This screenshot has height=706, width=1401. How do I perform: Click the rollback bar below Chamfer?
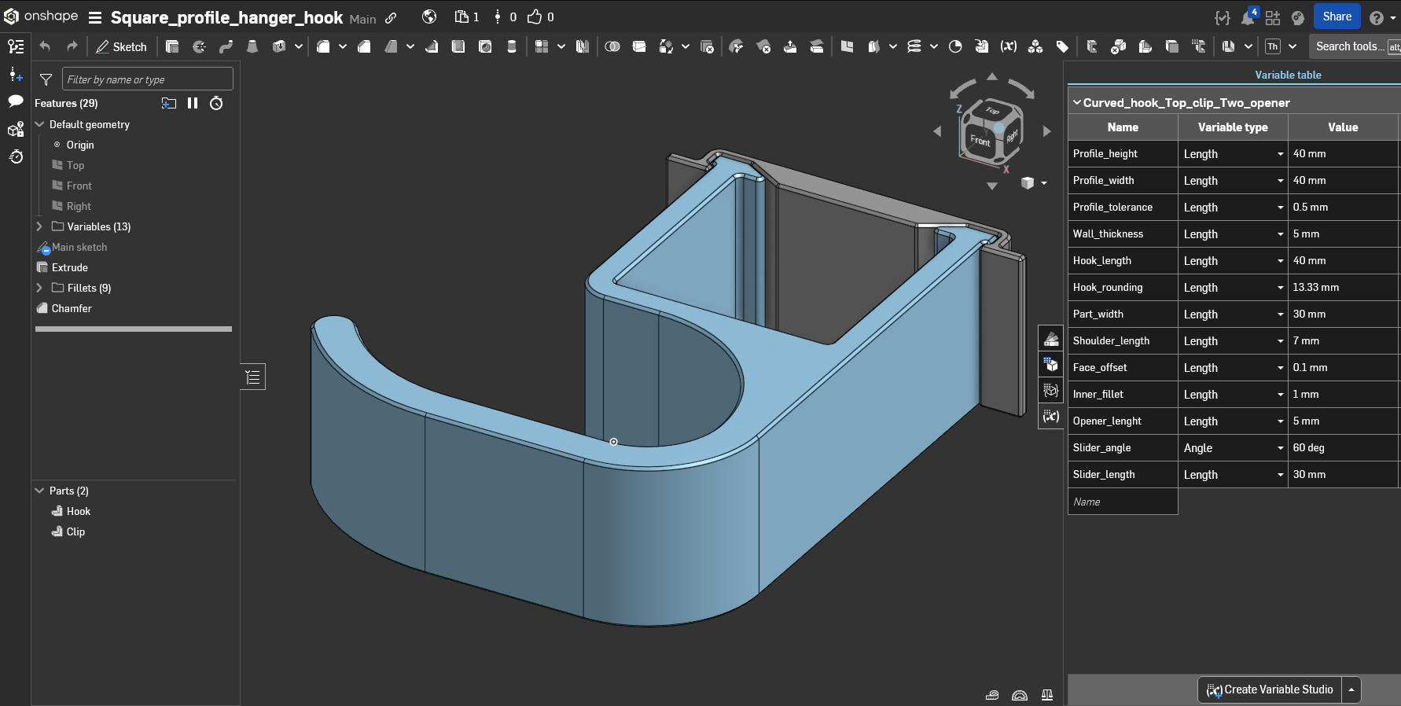[134, 329]
